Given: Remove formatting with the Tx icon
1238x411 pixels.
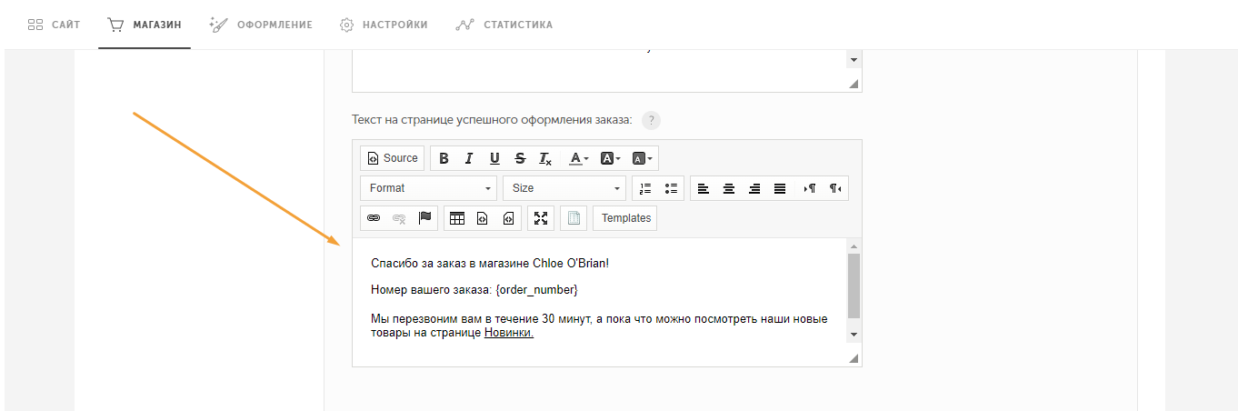Looking at the screenshot, I should point(545,158).
